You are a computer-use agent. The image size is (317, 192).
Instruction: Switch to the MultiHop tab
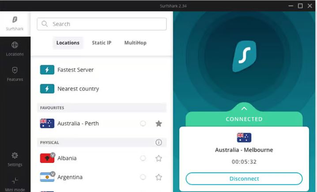tap(135, 43)
